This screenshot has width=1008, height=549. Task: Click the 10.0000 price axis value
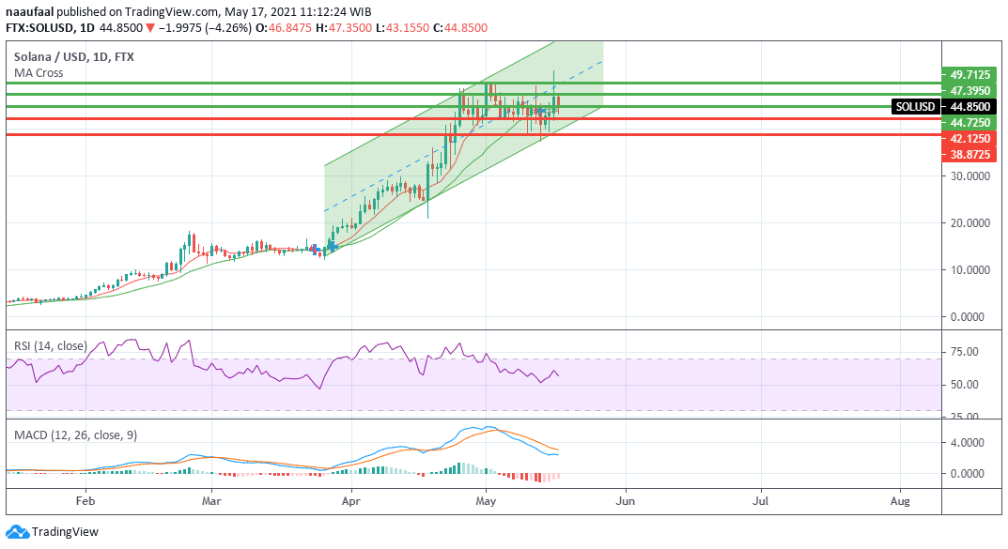(x=970, y=269)
